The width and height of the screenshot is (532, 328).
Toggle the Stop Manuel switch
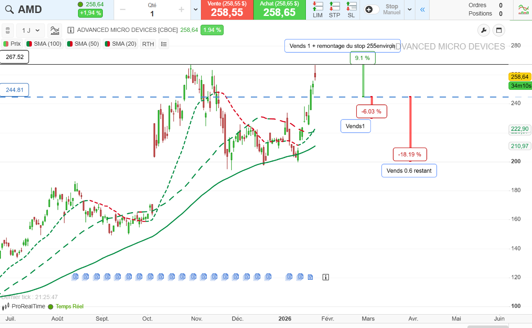coord(372,10)
